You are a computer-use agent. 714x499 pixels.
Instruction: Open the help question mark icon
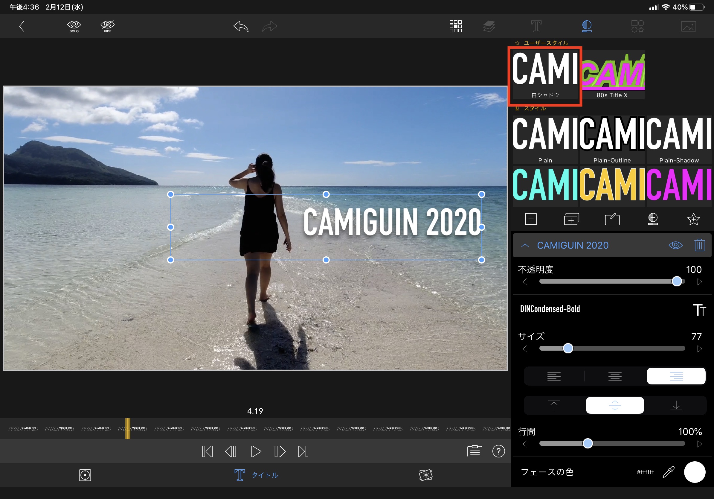(498, 451)
